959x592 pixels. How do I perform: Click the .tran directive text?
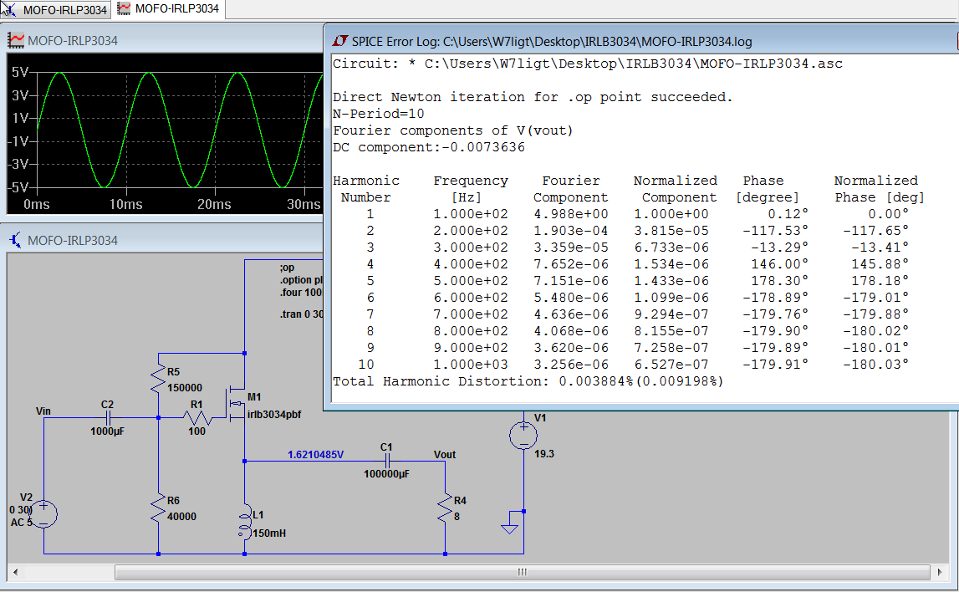coord(301,314)
